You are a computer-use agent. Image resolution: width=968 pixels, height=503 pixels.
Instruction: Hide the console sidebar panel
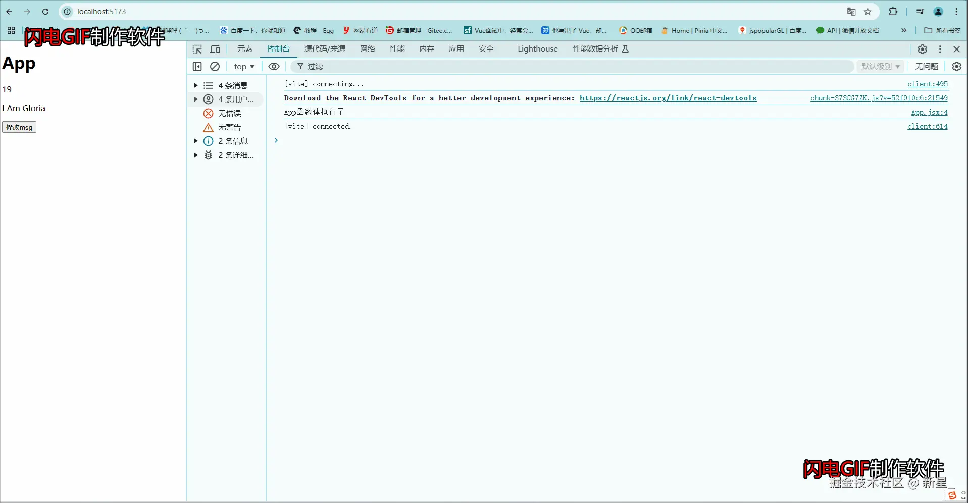click(x=197, y=66)
